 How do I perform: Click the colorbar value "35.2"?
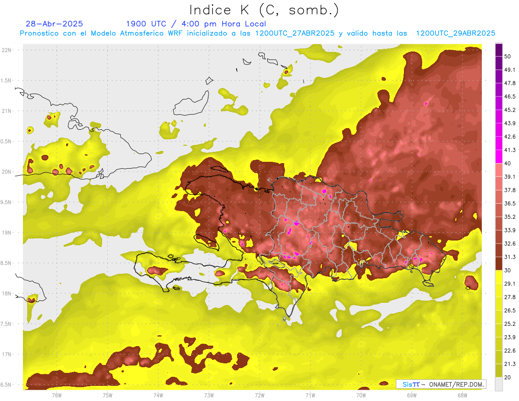coord(510,217)
